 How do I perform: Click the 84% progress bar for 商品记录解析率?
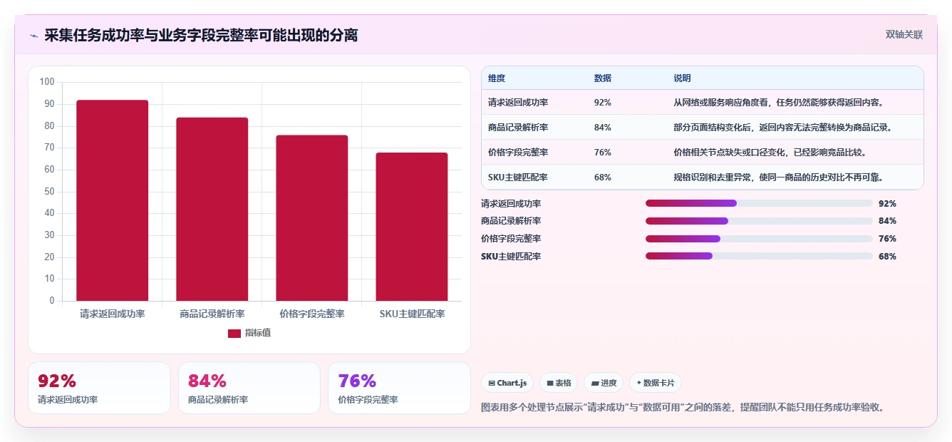pyautogui.click(x=759, y=221)
